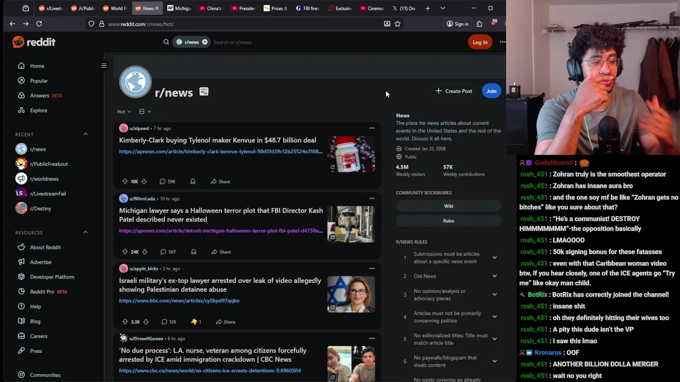Open Popular in left sidebar
The height and width of the screenshot is (382, 680).
pyautogui.click(x=39, y=81)
